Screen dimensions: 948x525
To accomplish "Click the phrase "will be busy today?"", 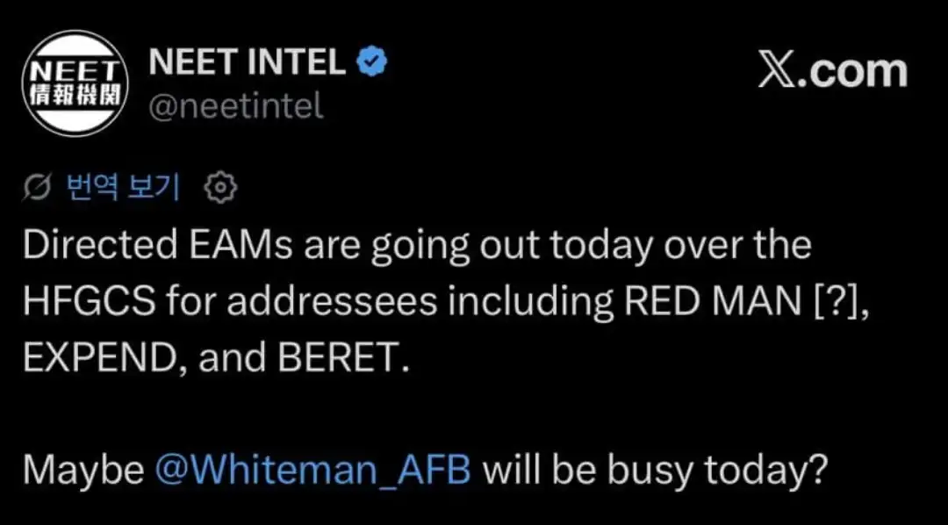I will 656,471.
